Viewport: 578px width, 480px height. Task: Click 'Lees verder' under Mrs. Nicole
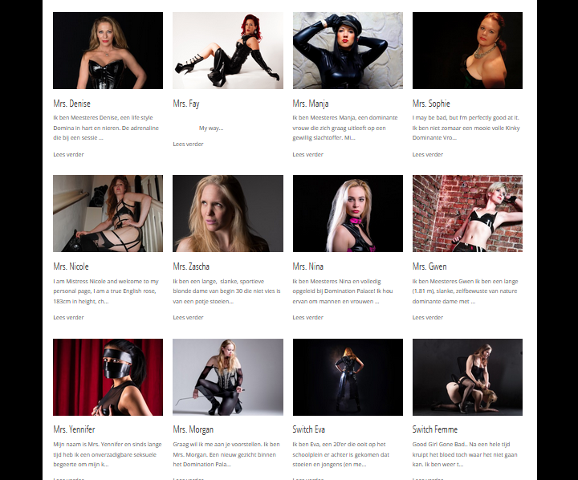68,317
